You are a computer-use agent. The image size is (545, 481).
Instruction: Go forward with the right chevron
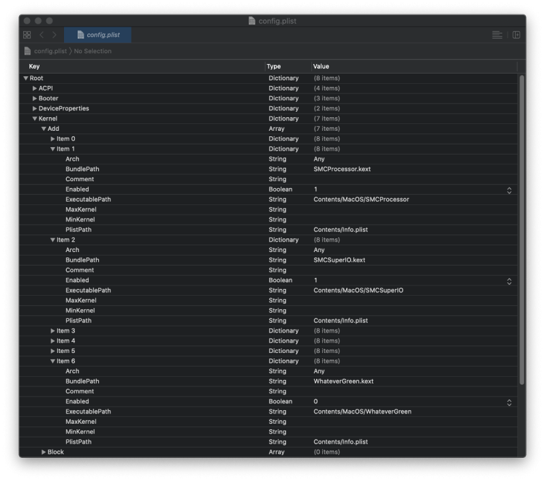click(54, 35)
